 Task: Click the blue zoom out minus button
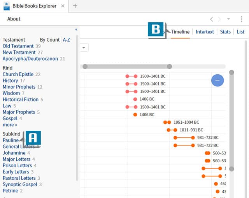coord(217,80)
